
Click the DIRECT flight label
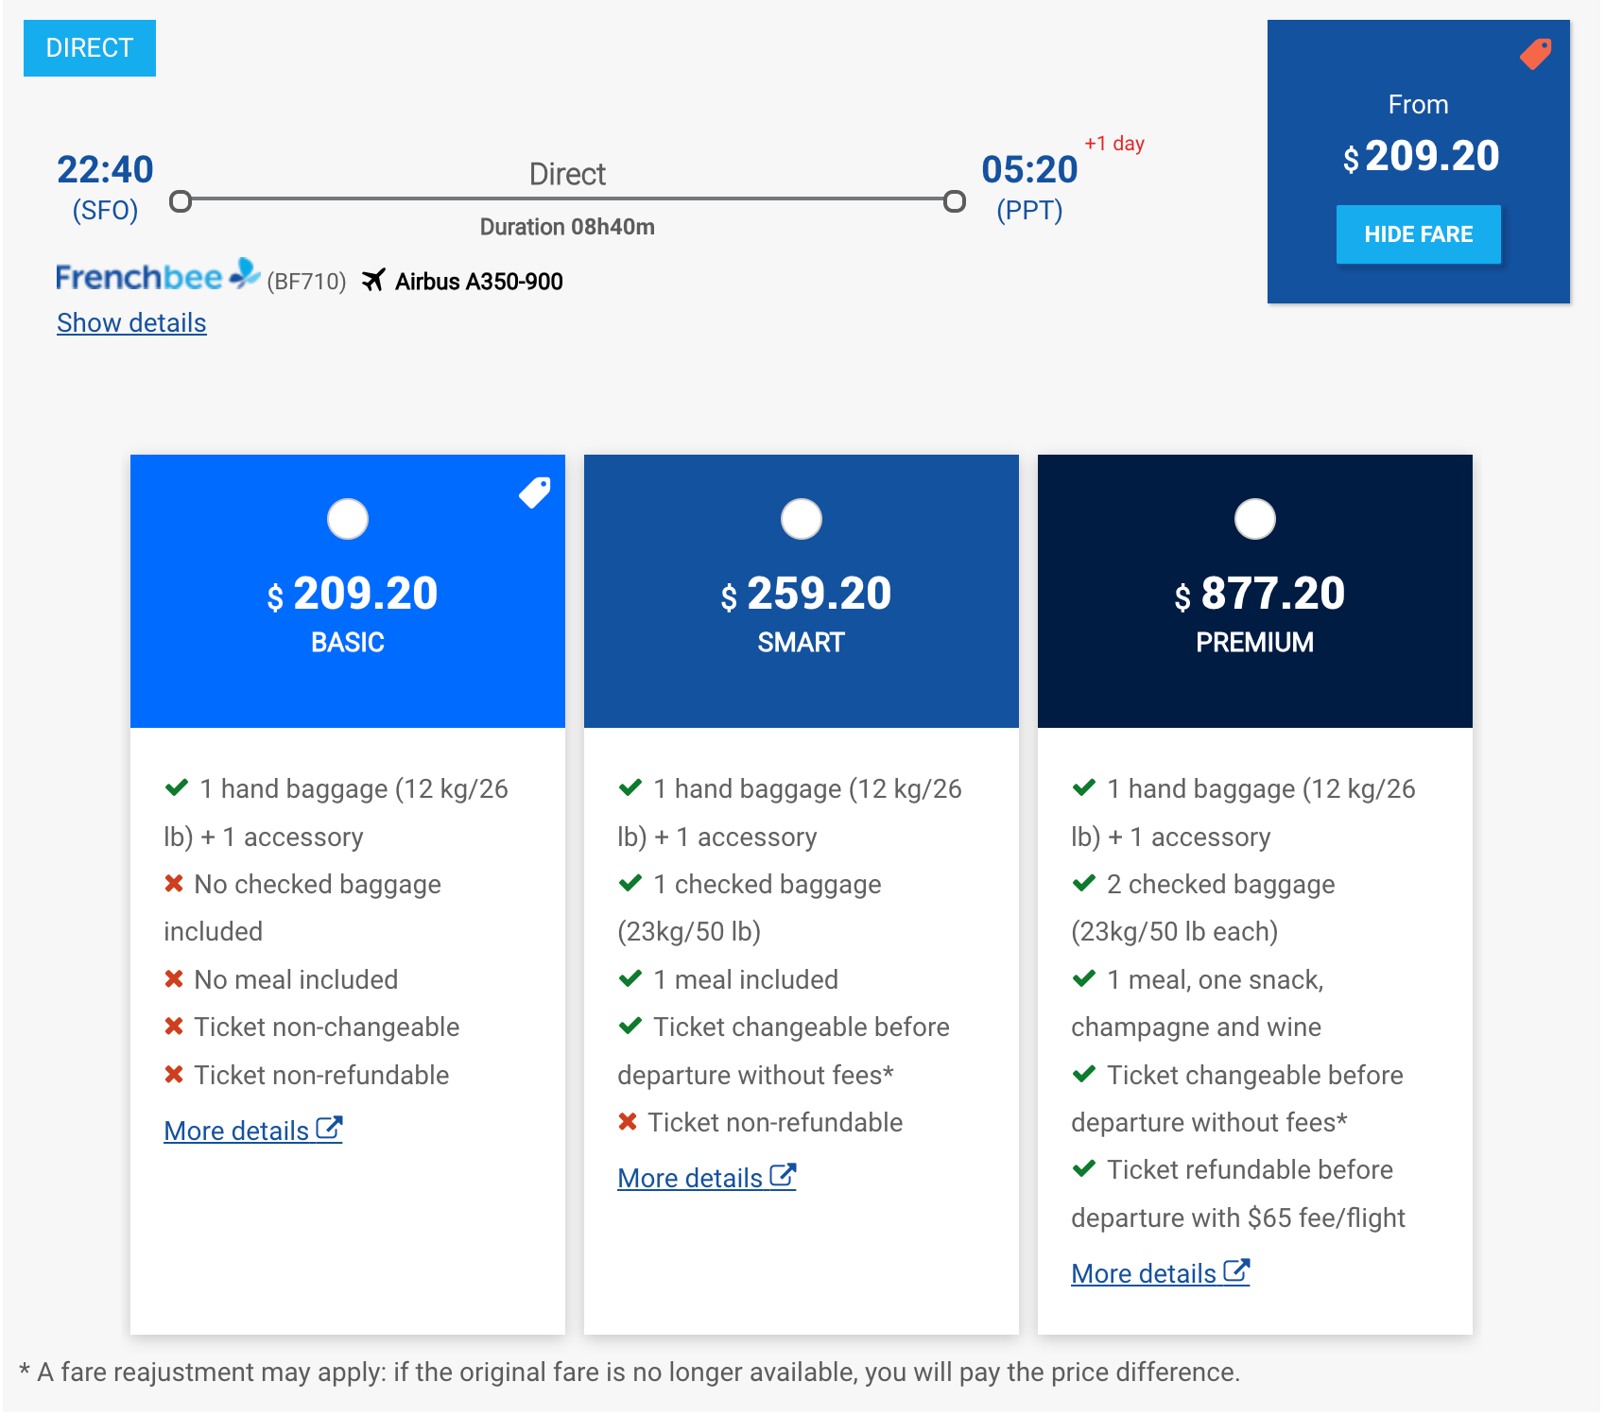pyautogui.click(x=90, y=48)
